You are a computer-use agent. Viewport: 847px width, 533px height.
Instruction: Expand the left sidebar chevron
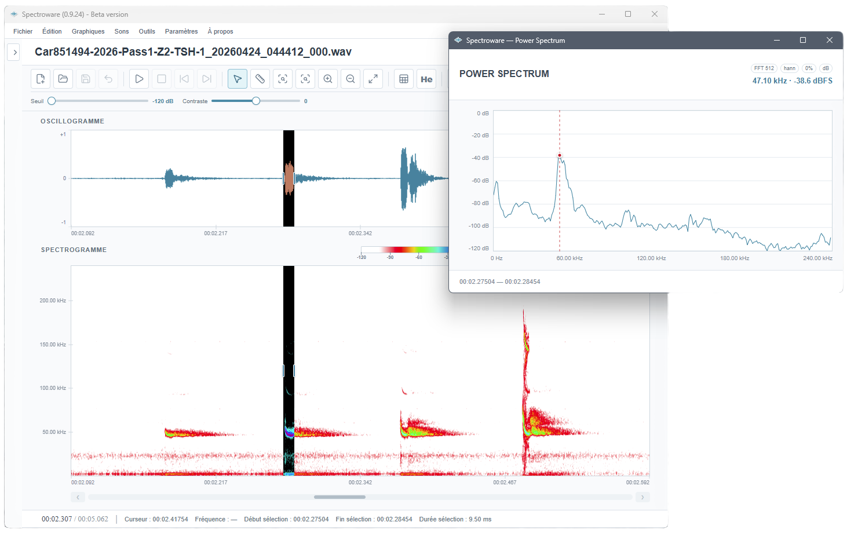[14, 52]
